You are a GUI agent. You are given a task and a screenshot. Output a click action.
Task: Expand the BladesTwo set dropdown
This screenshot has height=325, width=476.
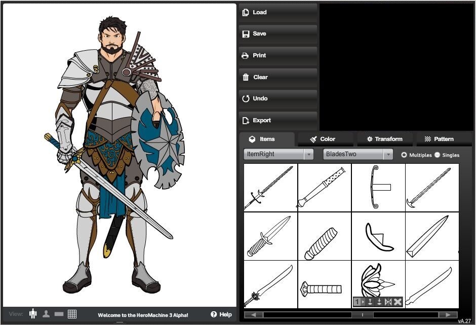pos(388,154)
